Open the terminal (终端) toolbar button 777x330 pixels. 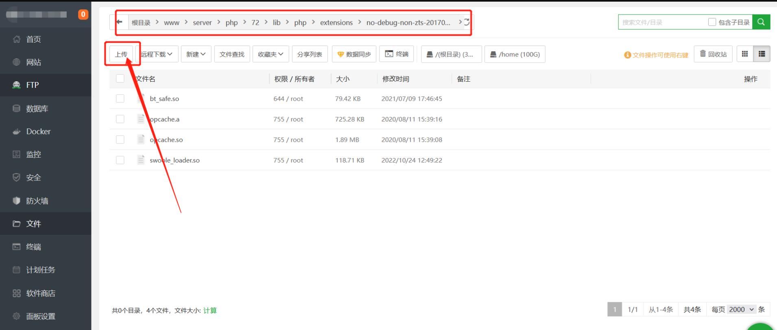[396, 54]
